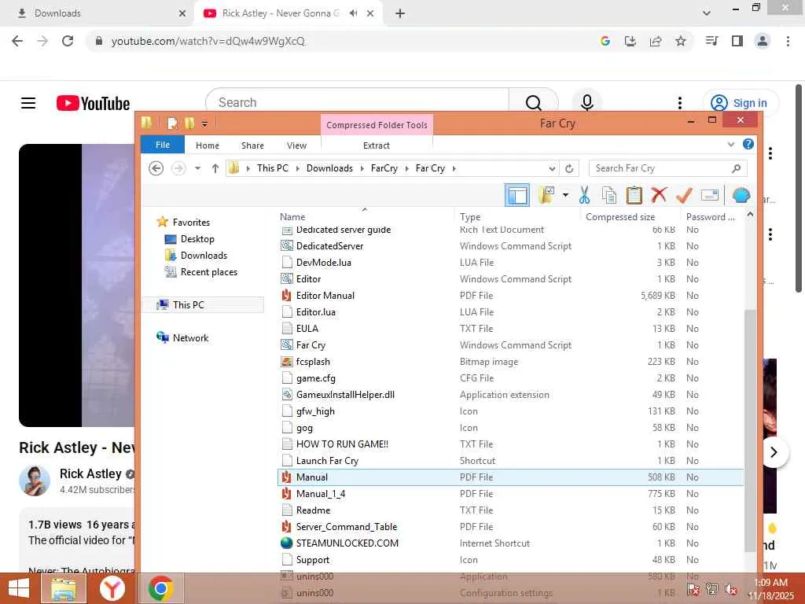Click YouTube voice search microphone

586,103
